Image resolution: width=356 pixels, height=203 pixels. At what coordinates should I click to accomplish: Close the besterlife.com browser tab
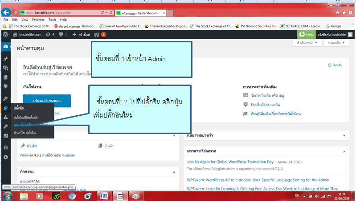pos(164,13)
